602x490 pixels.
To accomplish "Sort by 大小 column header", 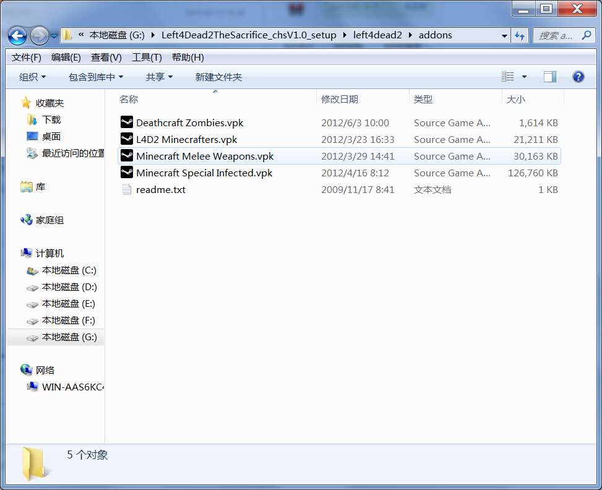I will point(515,100).
